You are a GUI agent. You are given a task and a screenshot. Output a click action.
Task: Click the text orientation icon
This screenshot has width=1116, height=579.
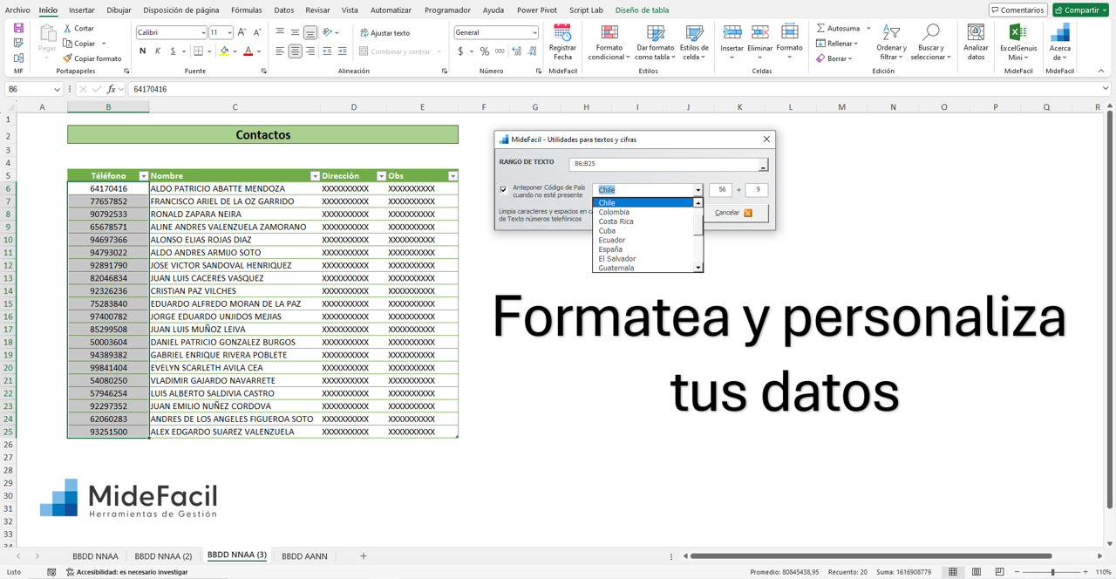click(x=329, y=32)
